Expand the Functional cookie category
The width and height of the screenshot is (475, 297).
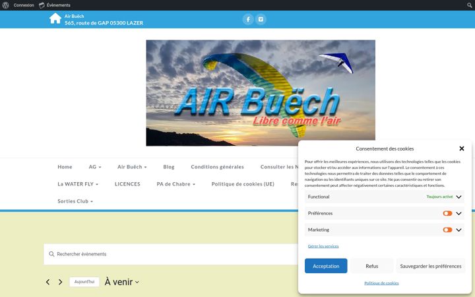459,197
